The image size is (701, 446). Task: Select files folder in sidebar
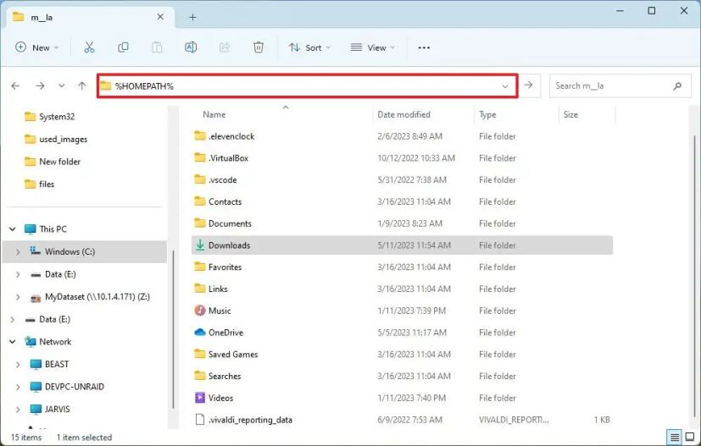[39, 184]
